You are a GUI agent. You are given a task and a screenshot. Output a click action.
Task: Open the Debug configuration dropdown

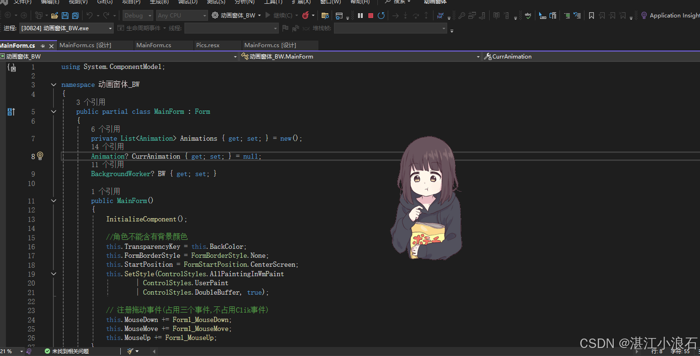pyautogui.click(x=138, y=16)
